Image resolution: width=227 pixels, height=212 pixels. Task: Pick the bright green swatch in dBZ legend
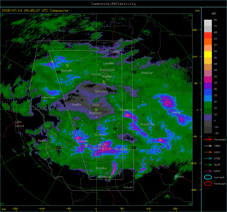[x=208, y=105]
